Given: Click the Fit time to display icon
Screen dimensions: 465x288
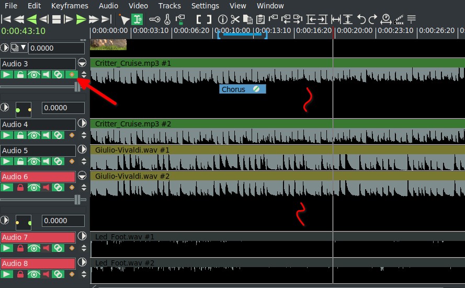Looking at the screenshot, I should tap(336, 19).
